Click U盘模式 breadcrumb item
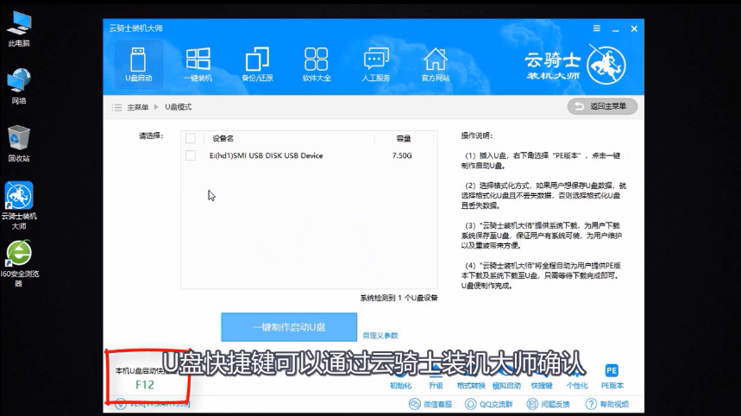Screen dimensions: 741x416 [179, 107]
